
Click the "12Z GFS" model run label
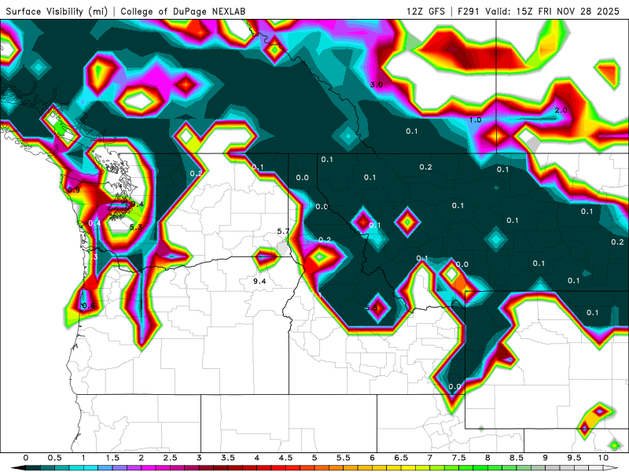pos(425,11)
